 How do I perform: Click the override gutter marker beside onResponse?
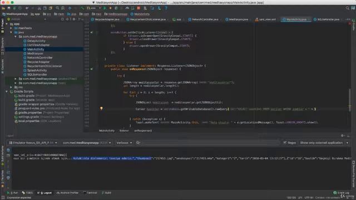point(92,69)
